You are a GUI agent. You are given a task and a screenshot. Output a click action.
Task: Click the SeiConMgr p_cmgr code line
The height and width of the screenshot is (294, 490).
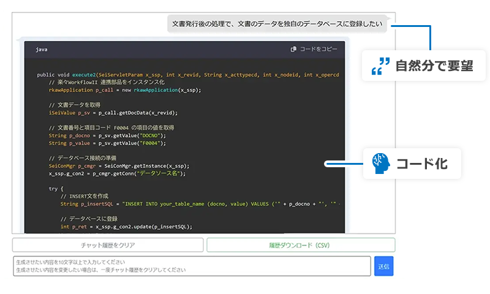click(x=119, y=166)
